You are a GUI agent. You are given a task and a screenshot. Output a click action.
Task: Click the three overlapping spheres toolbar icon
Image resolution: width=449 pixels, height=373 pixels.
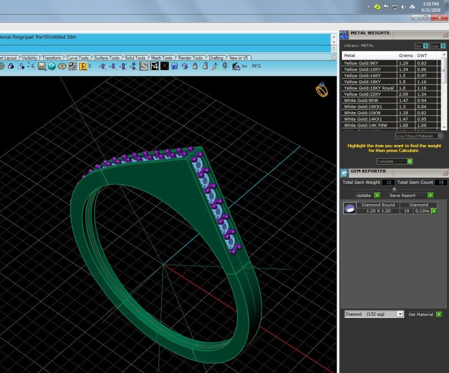point(11,67)
